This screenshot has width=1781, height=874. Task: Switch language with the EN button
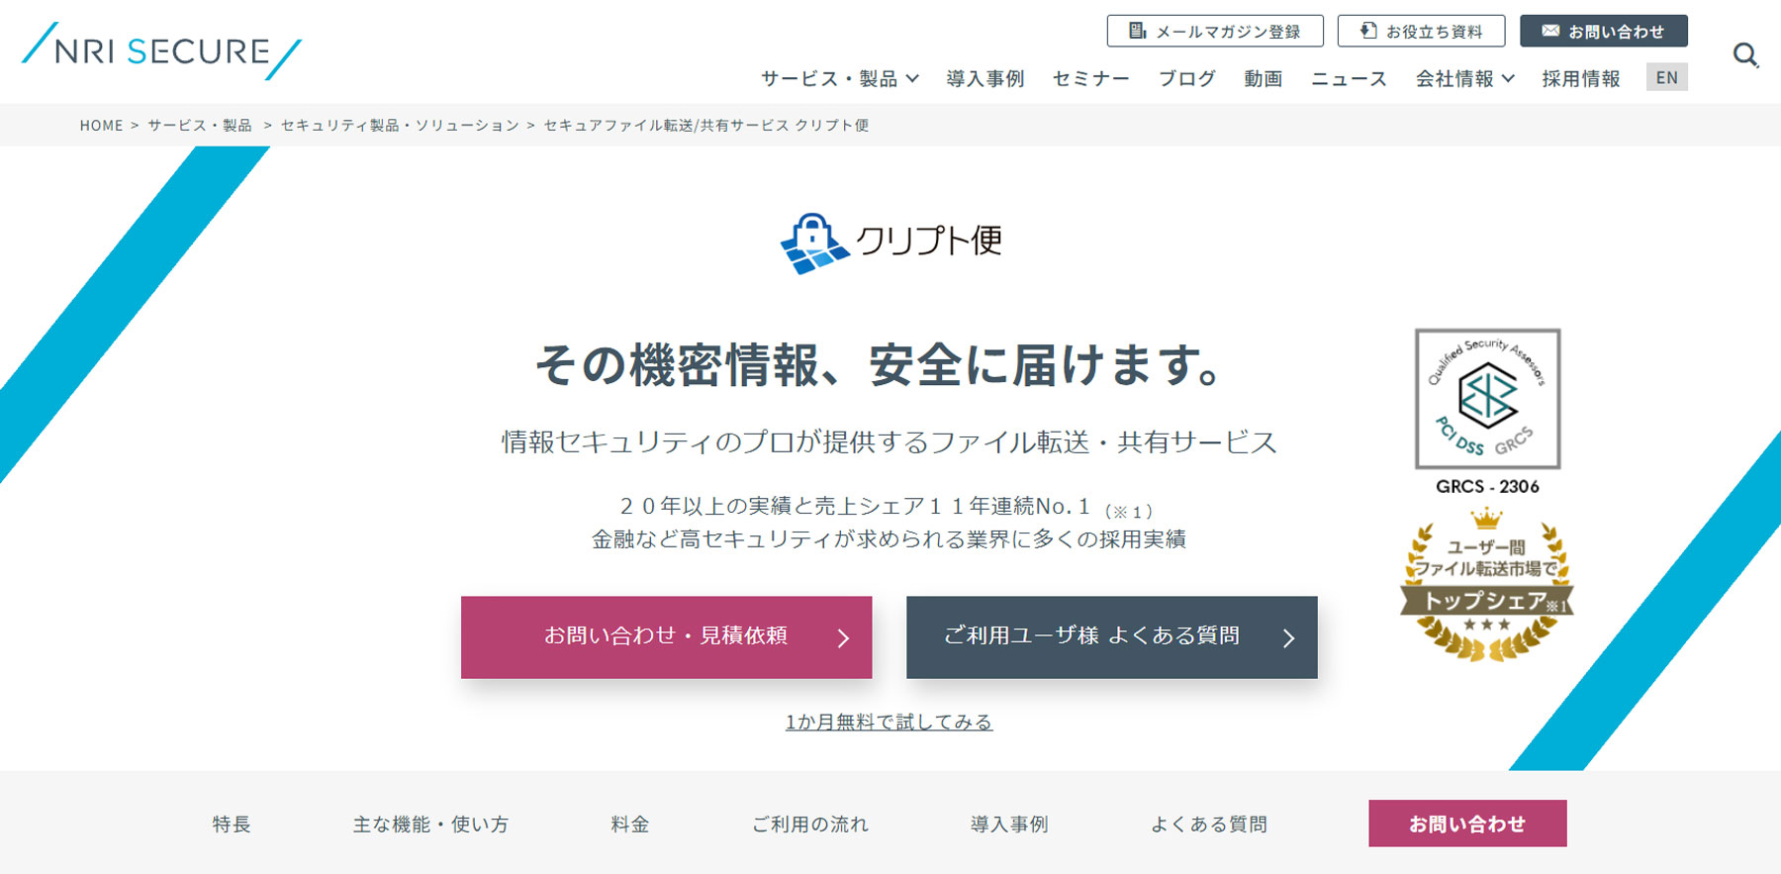(x=1667, y=77)
